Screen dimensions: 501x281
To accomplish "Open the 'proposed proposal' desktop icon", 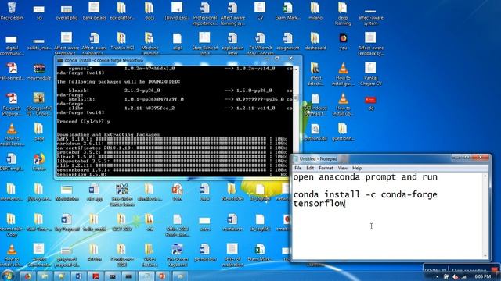I will coord(67,257).
